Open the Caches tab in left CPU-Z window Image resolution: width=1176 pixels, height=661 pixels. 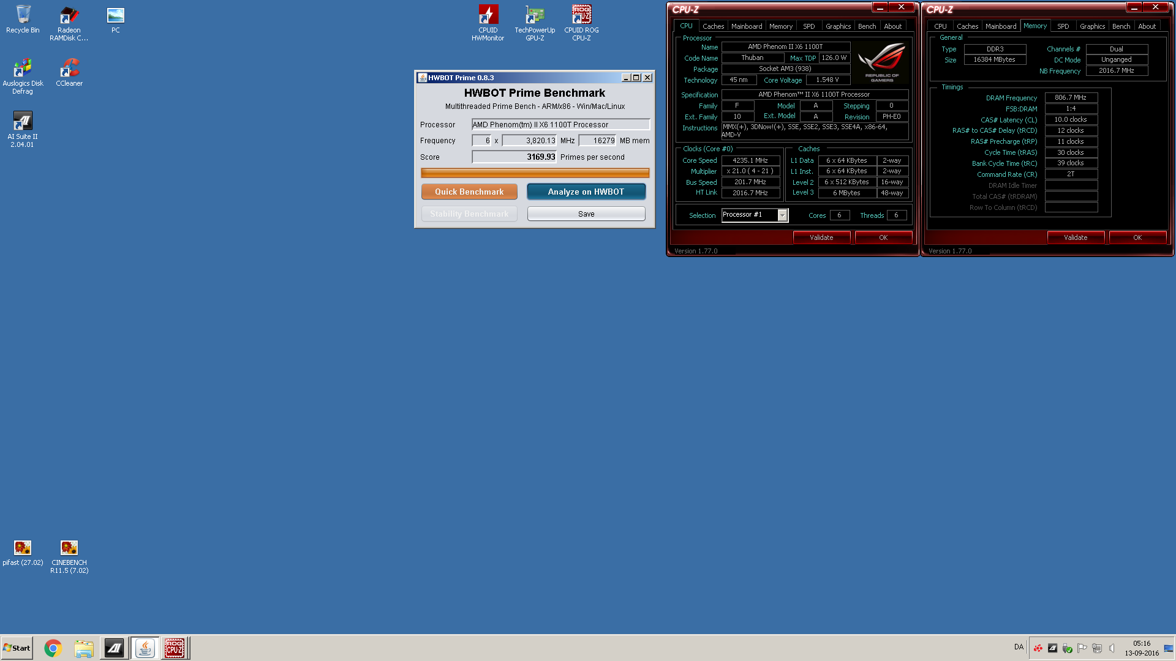[713, 26]
